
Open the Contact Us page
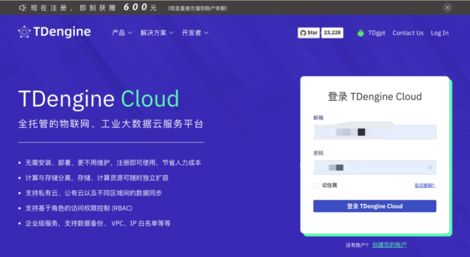[408, 33]
